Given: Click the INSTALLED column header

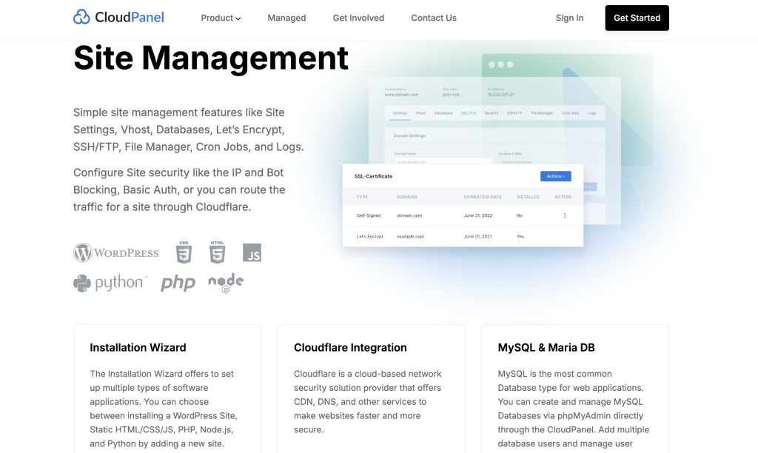Looking at the screenshot, I should click(528, 197).
